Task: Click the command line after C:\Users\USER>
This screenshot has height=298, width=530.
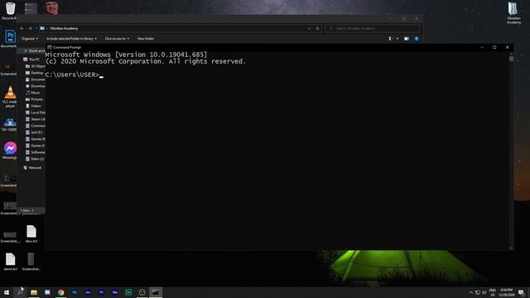Action: [x=101, y=75]
